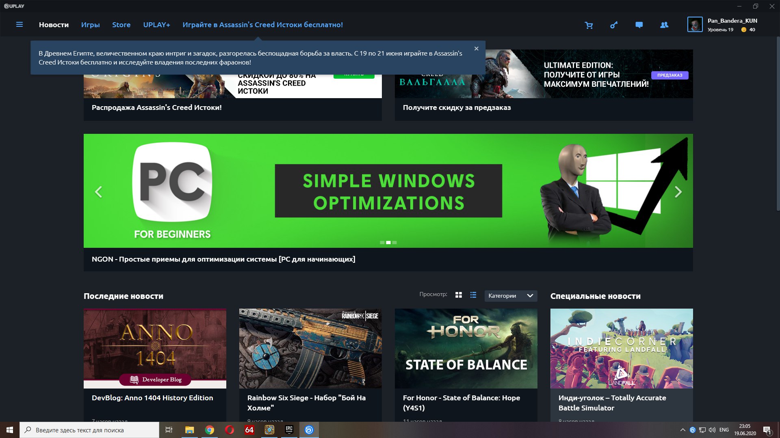Open the Новости tab
780x438 pixels.
pyautogui.click(x=54, y=25)
